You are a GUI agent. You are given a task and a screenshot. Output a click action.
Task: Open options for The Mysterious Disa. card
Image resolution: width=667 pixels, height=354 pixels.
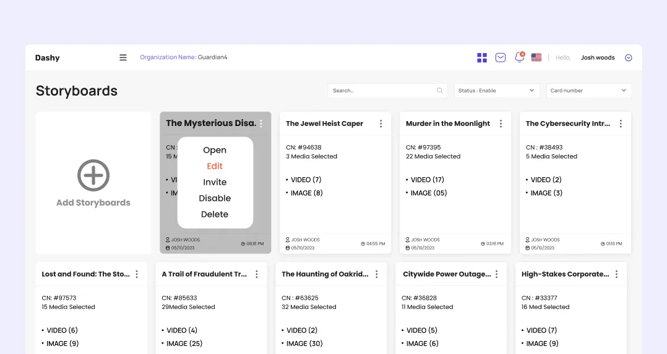[261, 124]
